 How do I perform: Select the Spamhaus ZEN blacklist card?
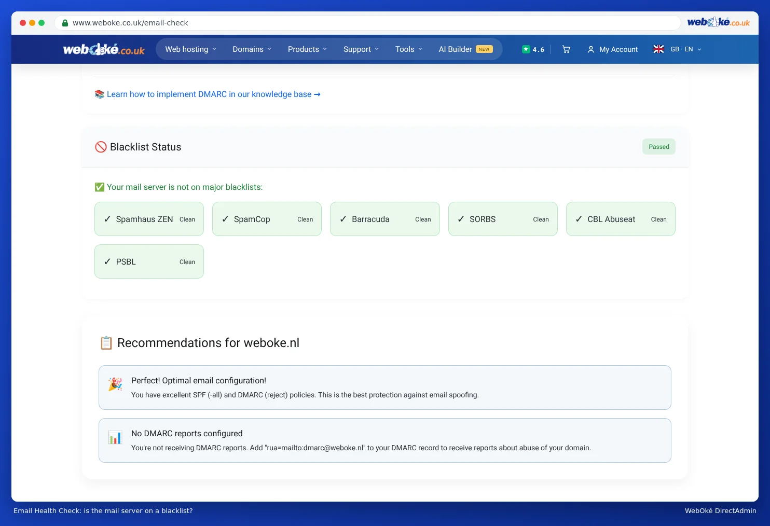pyautogui.click(x=149, y=219)
